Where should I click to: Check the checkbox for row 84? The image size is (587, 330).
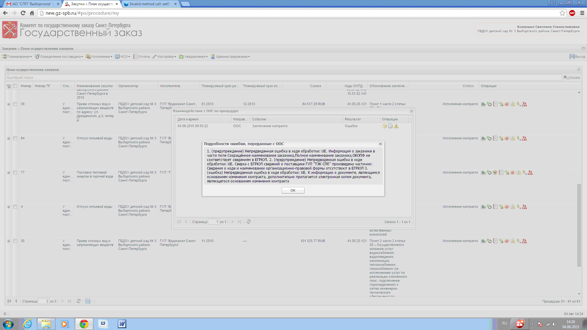coord(15,138)
